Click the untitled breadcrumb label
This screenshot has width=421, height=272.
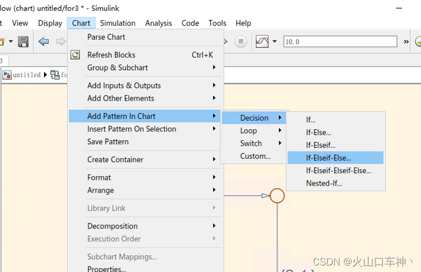pos(27,75)
